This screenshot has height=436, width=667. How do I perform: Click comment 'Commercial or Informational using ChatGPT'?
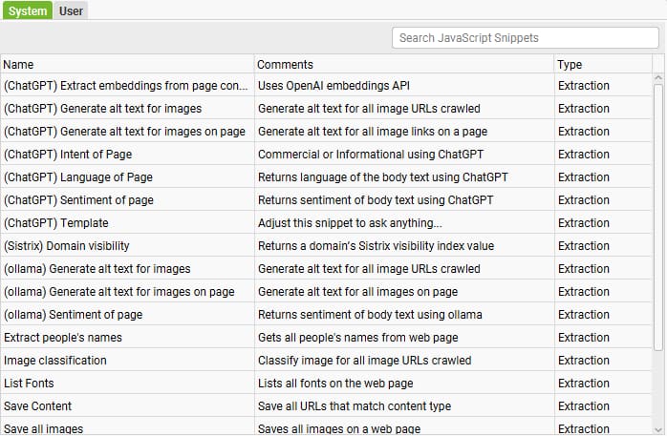coord(371,155)
